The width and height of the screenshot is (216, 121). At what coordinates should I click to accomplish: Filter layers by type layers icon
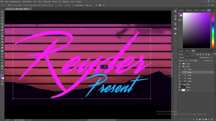(203, 54)
